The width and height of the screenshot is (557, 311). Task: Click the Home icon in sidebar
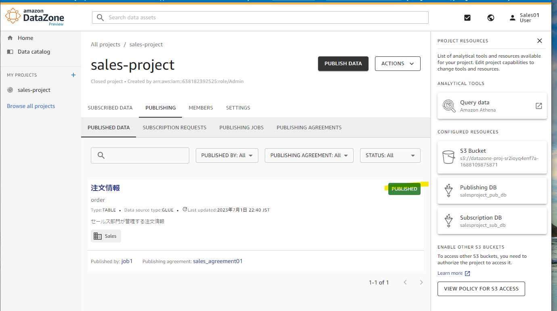click(x=10, y=38)
